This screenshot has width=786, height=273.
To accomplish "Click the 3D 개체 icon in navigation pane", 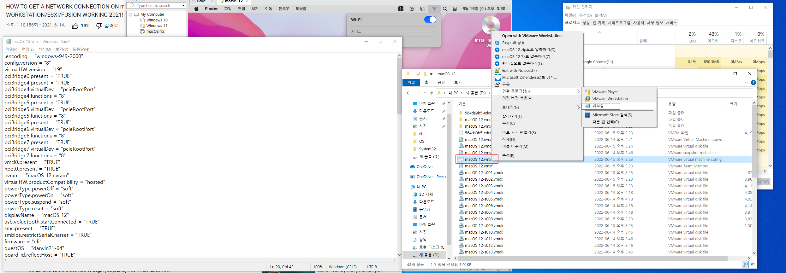I will pyautogui.click(x=415, y=195).
